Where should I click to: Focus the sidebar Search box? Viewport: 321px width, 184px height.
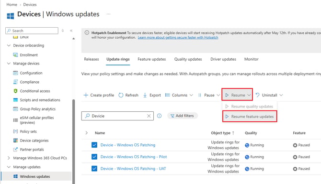click(32, 31)
